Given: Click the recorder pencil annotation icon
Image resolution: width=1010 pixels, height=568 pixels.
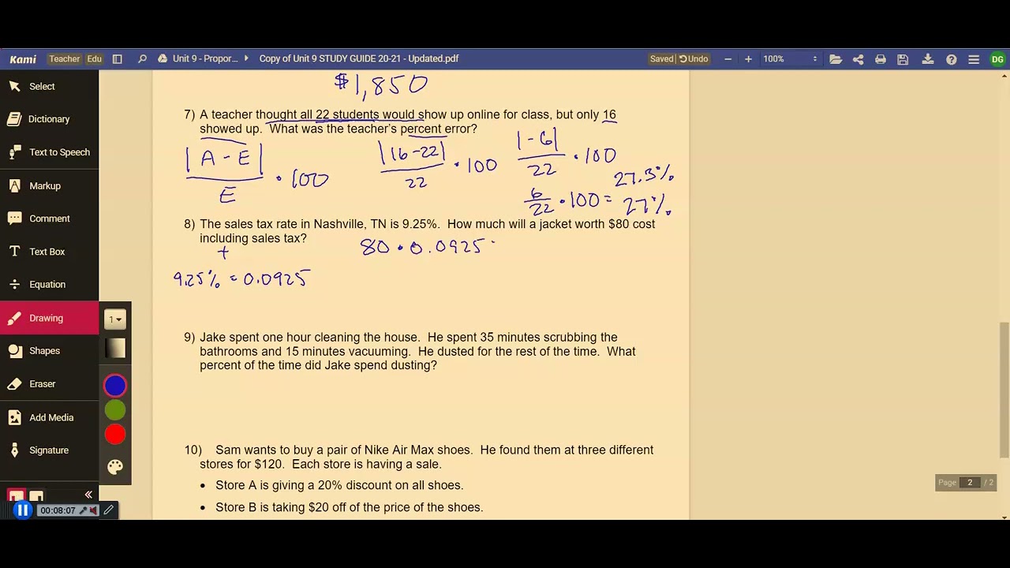Looking at the screenshot, I should point(108,510).
